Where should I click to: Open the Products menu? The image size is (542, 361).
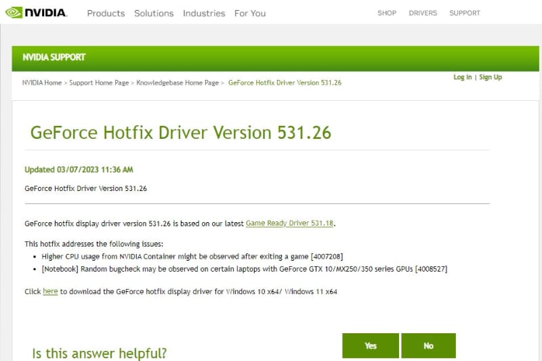click(x=106, y=13)
